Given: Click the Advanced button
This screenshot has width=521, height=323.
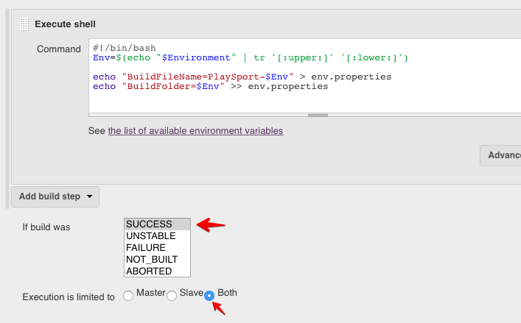Looking at the screenshot, I should coord(500,155).
